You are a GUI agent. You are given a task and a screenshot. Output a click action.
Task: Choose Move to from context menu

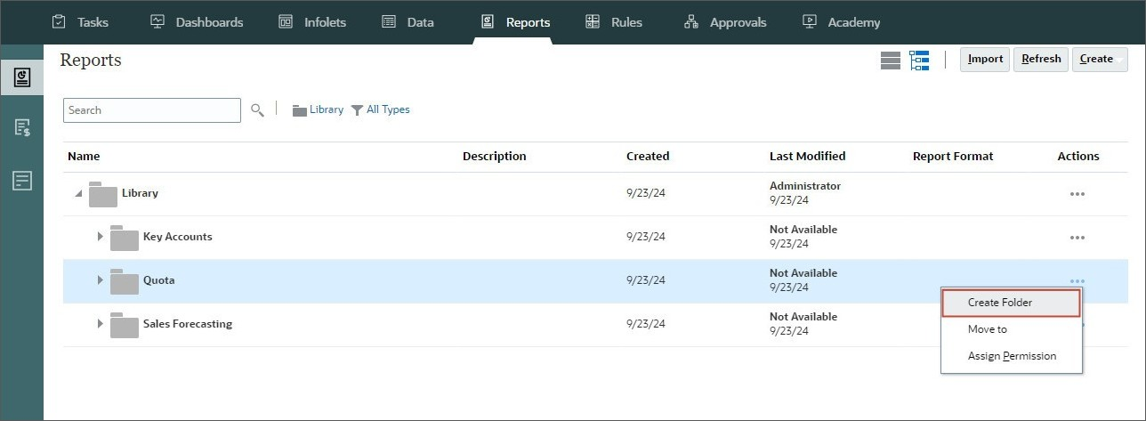pyautogui.click(x=1012, y=329)
